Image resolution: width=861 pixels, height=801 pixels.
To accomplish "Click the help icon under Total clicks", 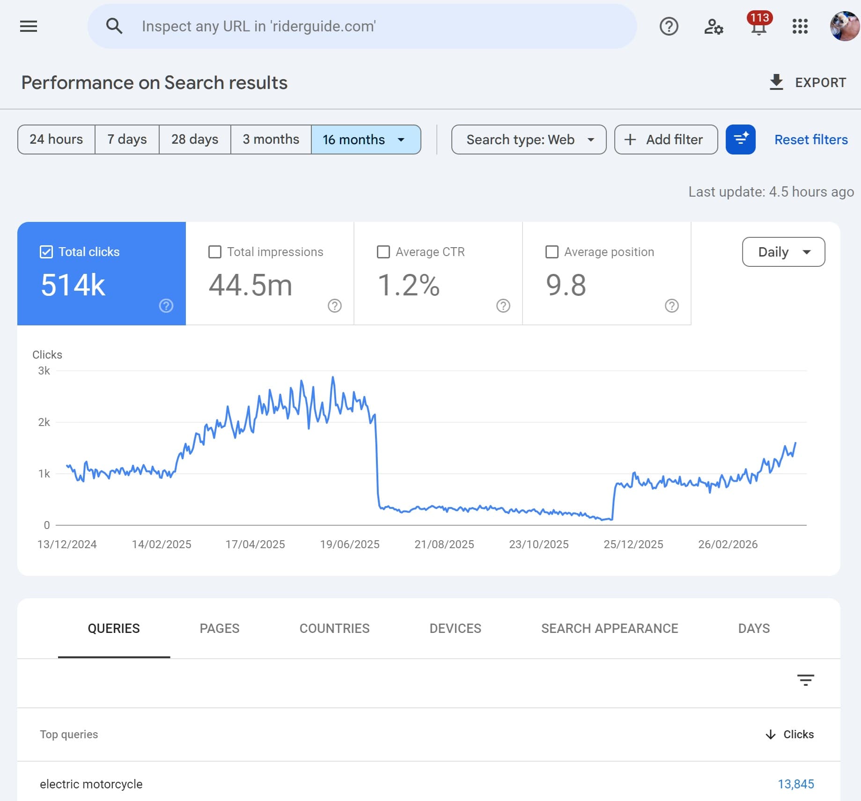I will [x=166, y=306].
